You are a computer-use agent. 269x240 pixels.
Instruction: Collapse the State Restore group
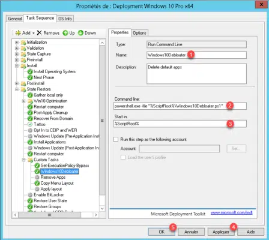coord(17,89)
